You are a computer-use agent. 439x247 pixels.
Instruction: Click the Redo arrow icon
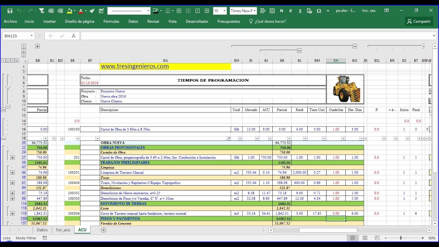[x=30, y=11]
